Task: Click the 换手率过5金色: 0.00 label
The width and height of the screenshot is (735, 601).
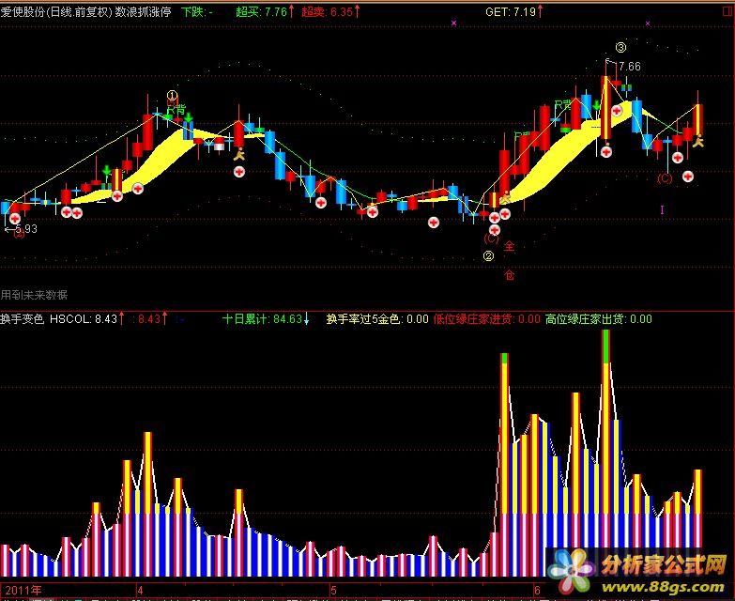Action: pos(377,319)
